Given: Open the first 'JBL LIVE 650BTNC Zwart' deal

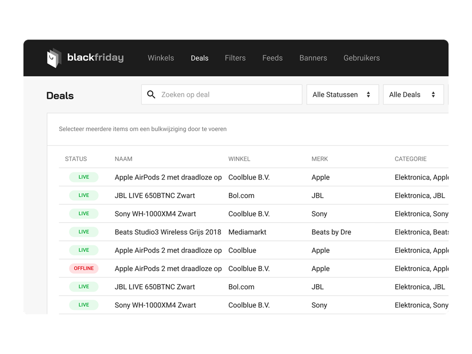Looking at the screenshot, I should coord(155,195).
